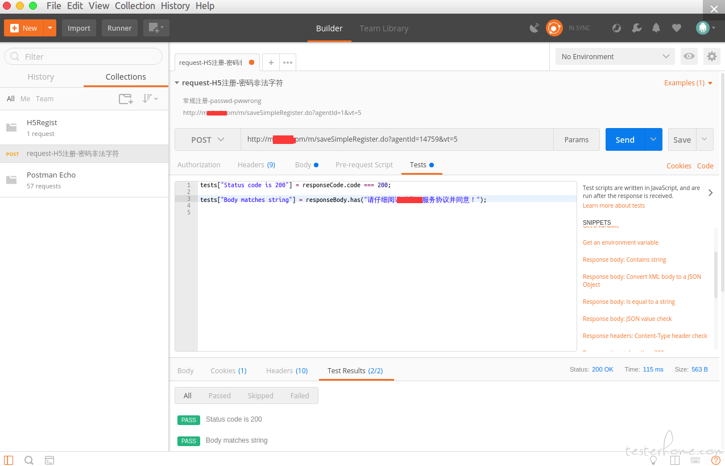Click the new collection folder icon
Image resolution: width=725 pixels, height=466 pixels.
tap(126, 98)
